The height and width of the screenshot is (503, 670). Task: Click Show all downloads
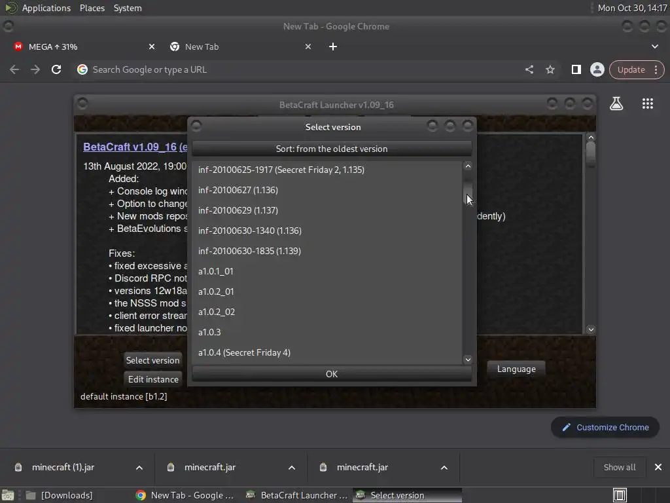619,467
